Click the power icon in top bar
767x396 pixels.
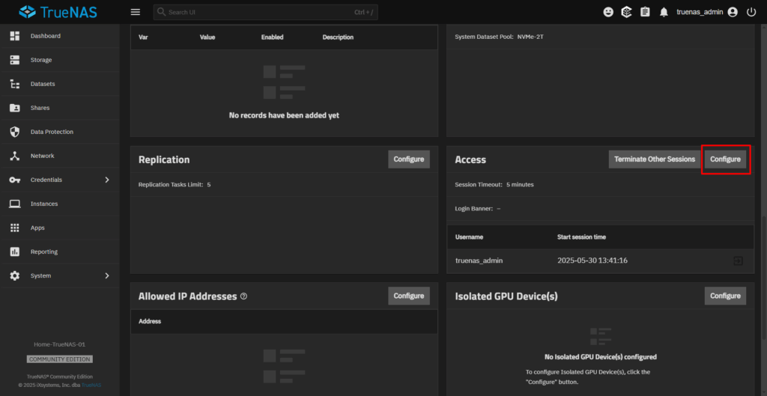[751, 12]
